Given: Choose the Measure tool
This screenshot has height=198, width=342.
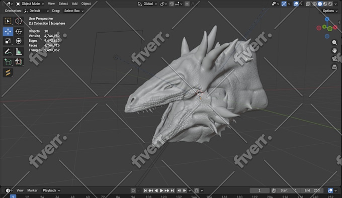Looking at the screenshot, I should pos(19,52).
